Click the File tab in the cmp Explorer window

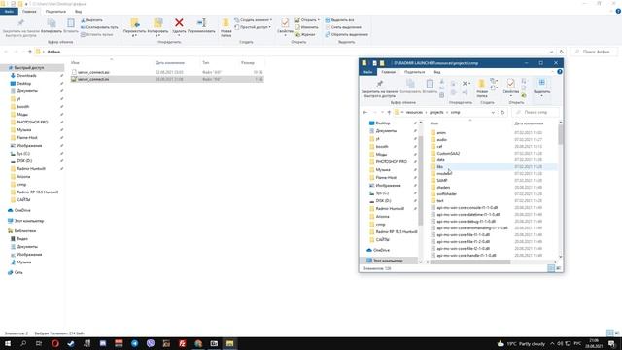368,72
